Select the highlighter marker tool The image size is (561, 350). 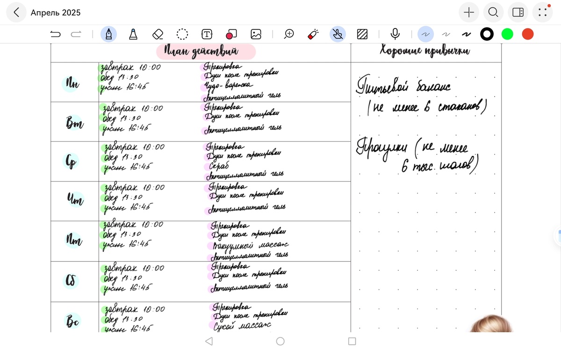pyautogui.click(x=133, y=34)
